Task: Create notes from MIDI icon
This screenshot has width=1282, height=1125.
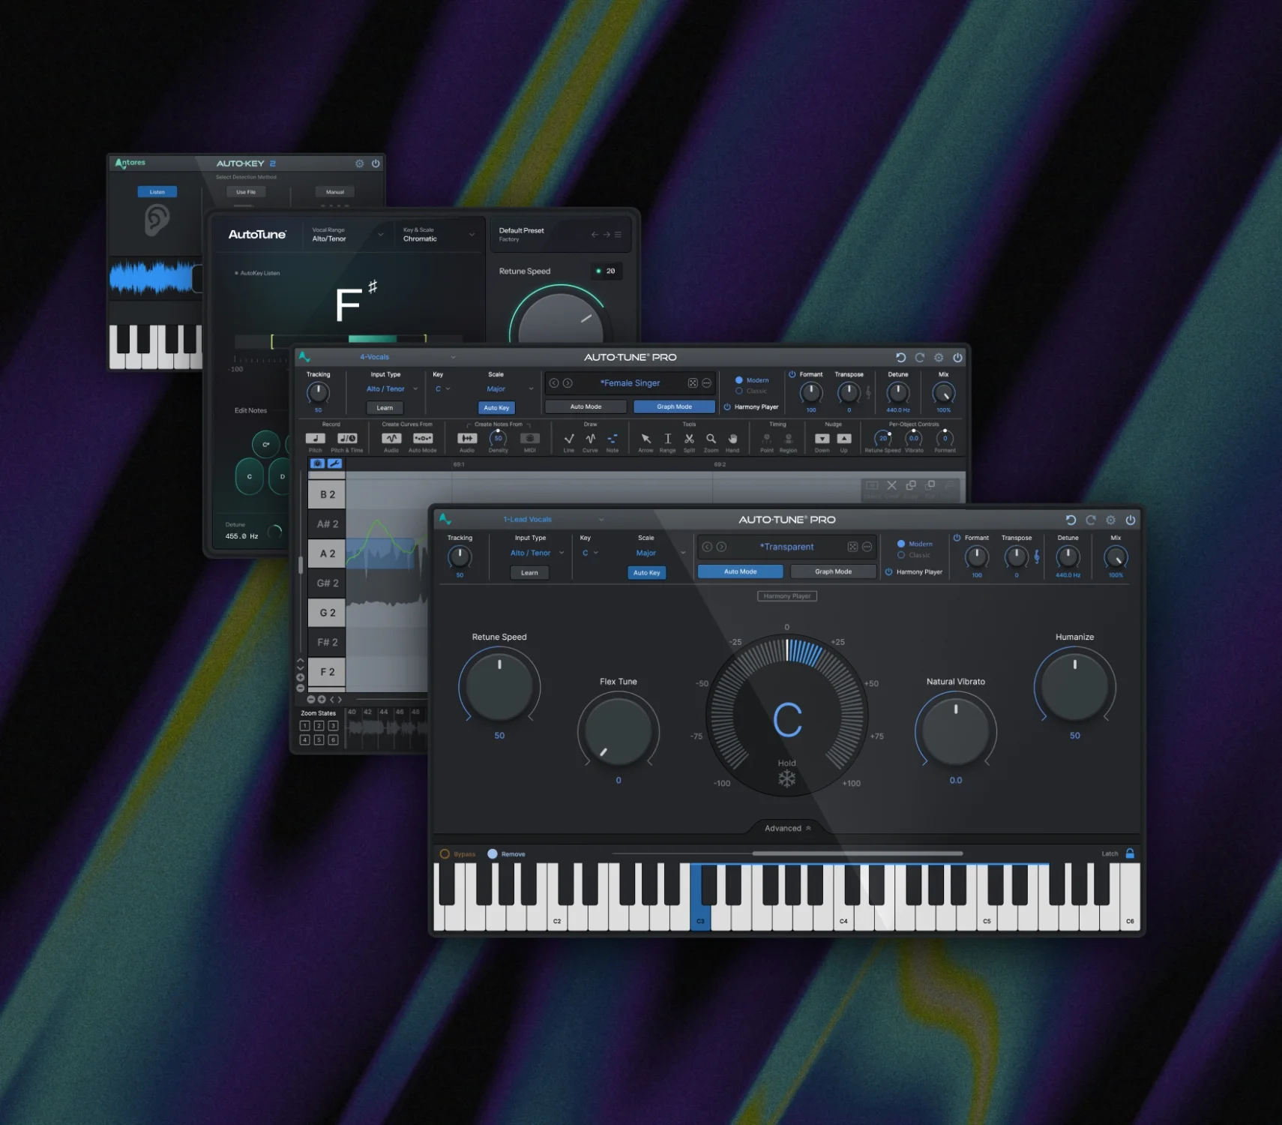Action: 530,439
